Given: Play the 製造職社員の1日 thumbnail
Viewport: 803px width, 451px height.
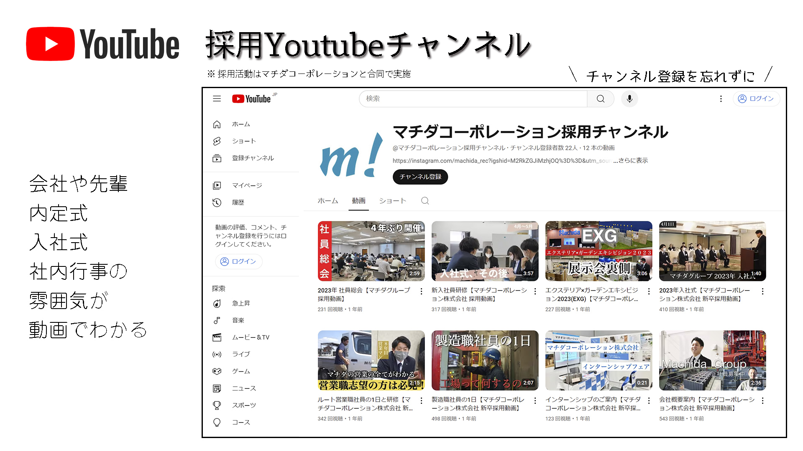Looking at the screenshot, I should [x=485, y=360].
